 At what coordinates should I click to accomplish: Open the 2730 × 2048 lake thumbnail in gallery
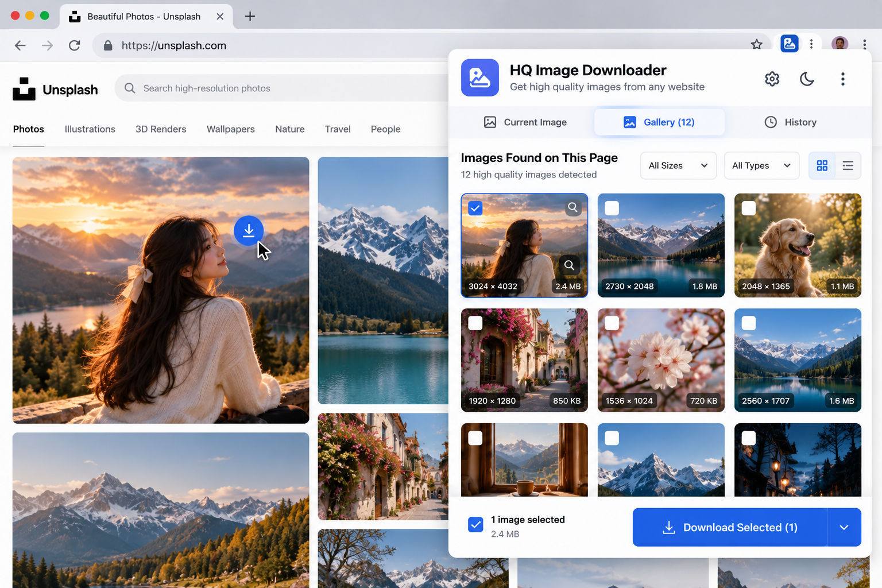[x=661, y=245]
